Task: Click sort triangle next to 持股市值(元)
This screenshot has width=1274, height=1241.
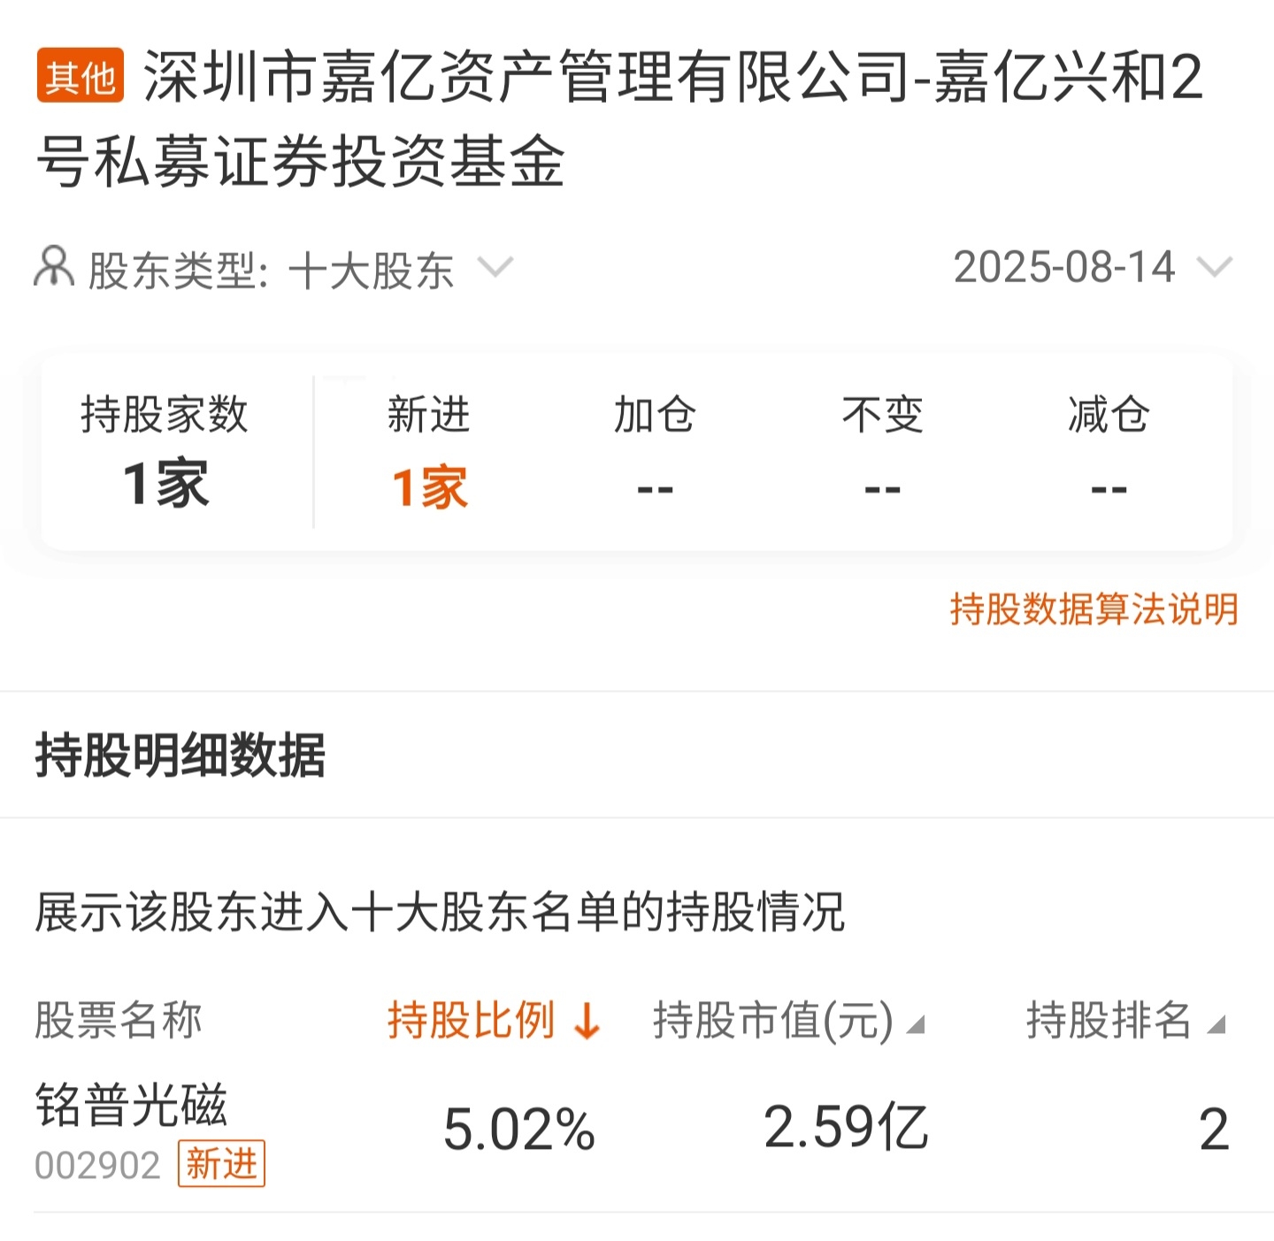Action: tap(917, 1025)
